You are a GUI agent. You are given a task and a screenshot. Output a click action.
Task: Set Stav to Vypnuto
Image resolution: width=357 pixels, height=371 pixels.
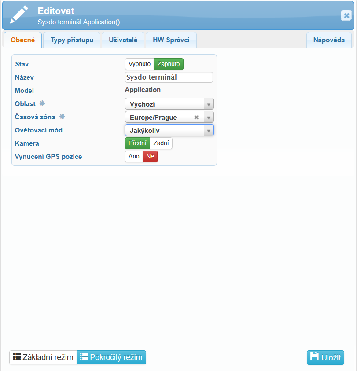[139, 64]
